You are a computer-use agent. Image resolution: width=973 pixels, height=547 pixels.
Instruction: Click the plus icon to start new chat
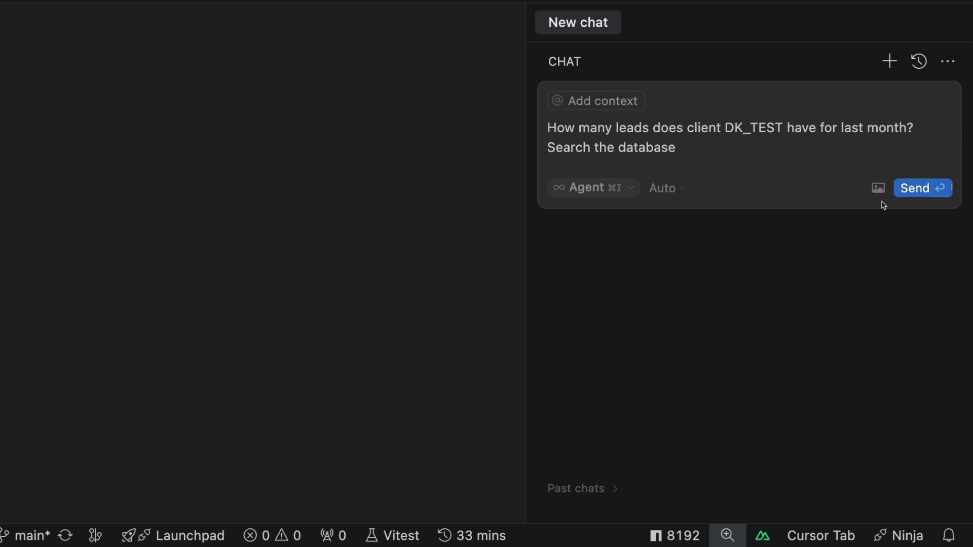[x=889, y=61]
